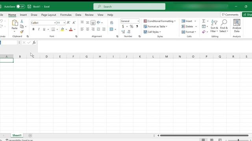Image resolution: width=252 pixels, height=141 pixels.
Task: Click the Merge & Center icon
Action: 111,29
